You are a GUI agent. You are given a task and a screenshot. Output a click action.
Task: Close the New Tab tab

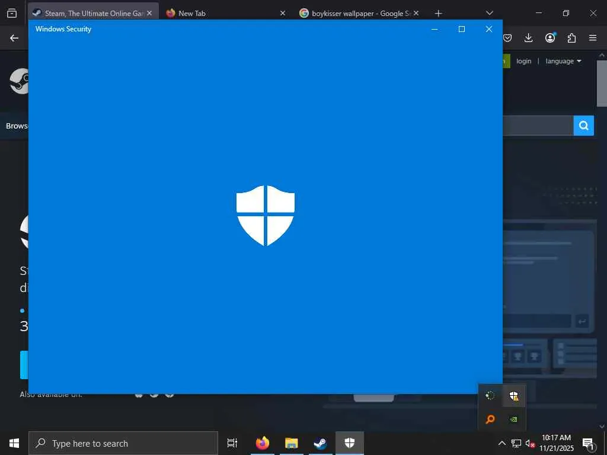point(283,13)
